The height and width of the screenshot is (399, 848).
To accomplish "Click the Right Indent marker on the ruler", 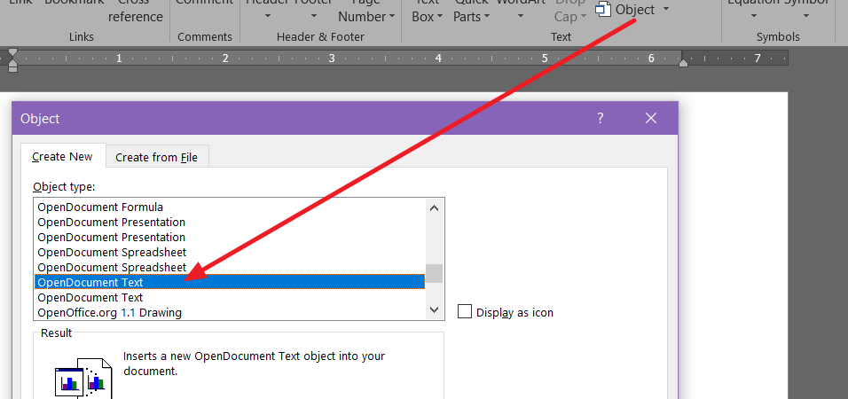I will click(684, 63).
